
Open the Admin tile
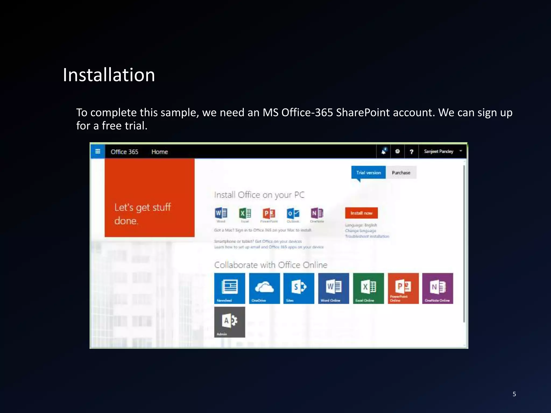pos(229,322)
